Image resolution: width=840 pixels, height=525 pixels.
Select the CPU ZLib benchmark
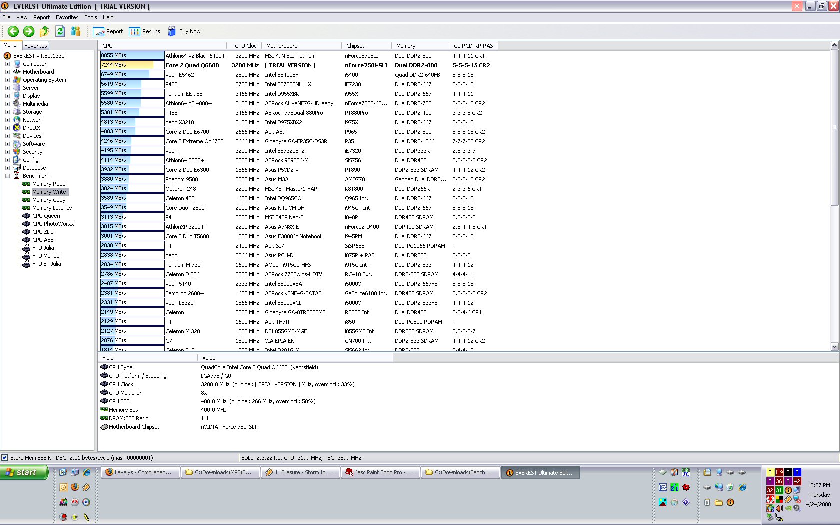pos(43,232)
